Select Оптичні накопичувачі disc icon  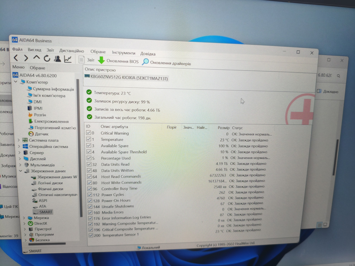[x=34, y=195]
